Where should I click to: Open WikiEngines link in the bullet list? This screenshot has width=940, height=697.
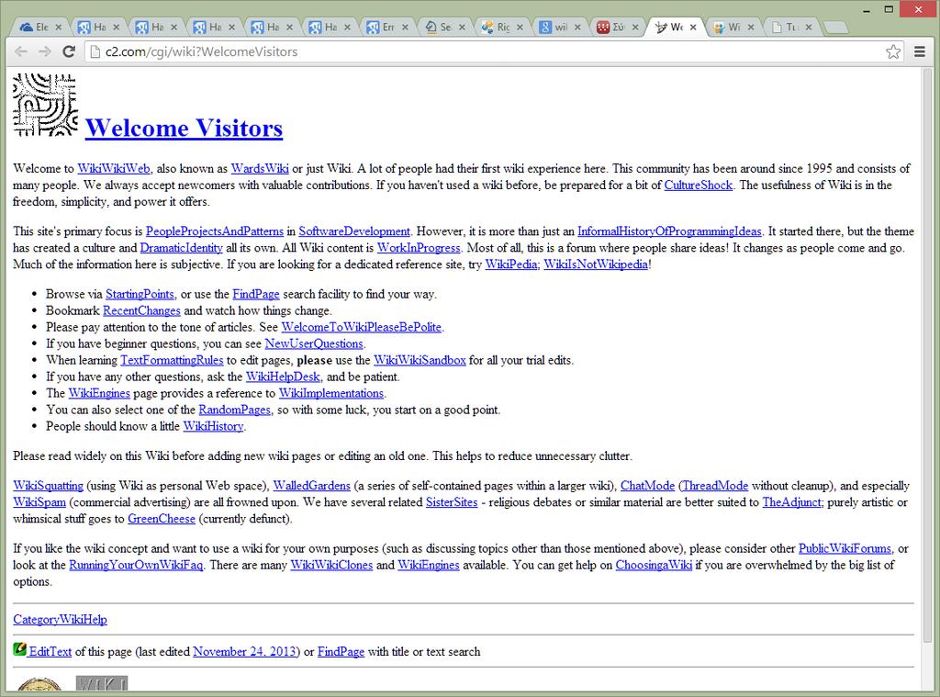click(x=99, y=393)
